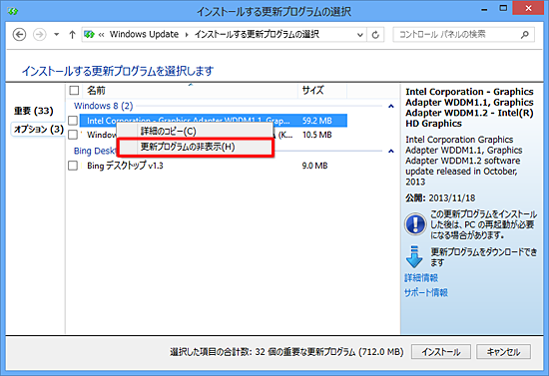Screen dimensions: 549x376
Task: Check the 10.5 MB Windows update checkbox
Action: point(73,135)
